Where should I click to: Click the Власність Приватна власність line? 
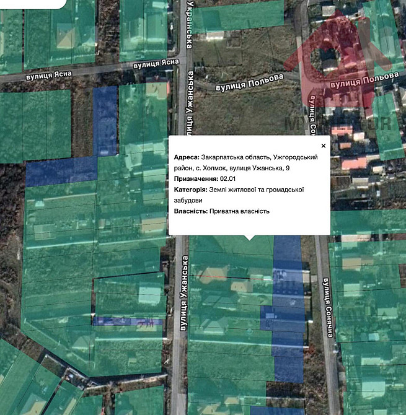click(222, 212)
